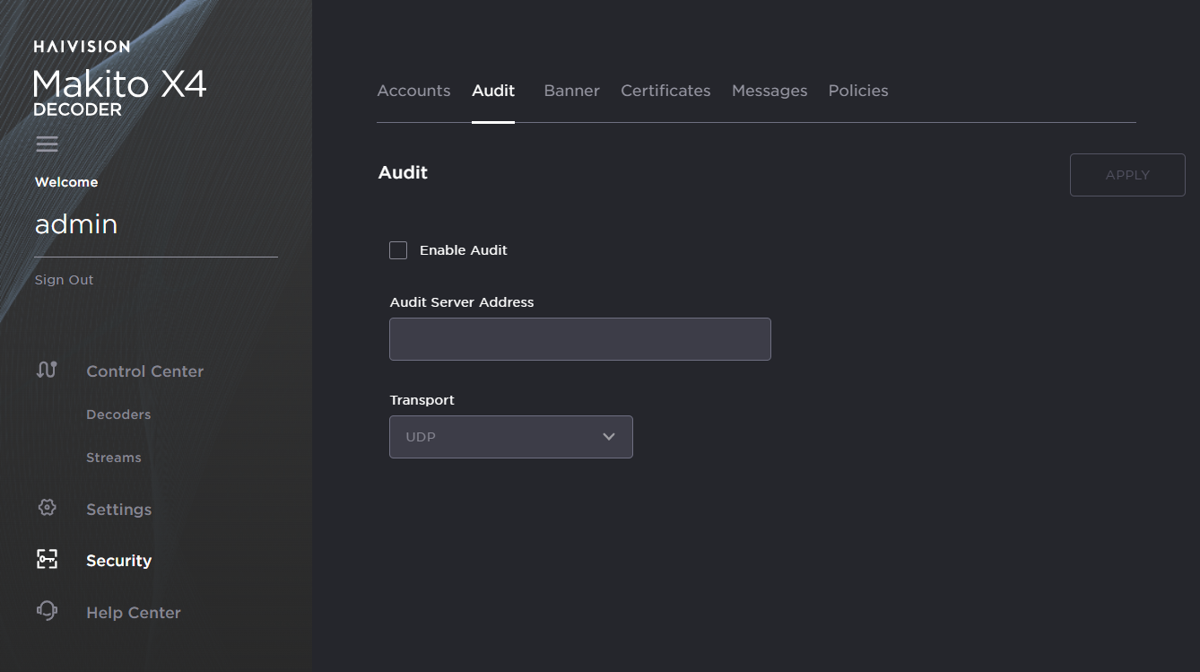Click the Help Center headset icon
The image size is (1200, 672).
[x=47, y=611]
